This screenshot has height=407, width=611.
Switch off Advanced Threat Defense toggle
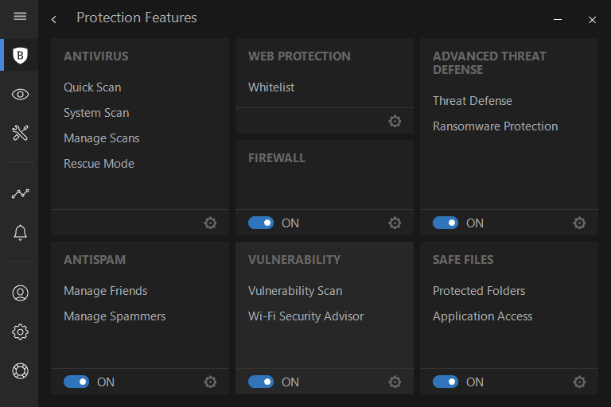pyautogui.click(x=446, y=223)
